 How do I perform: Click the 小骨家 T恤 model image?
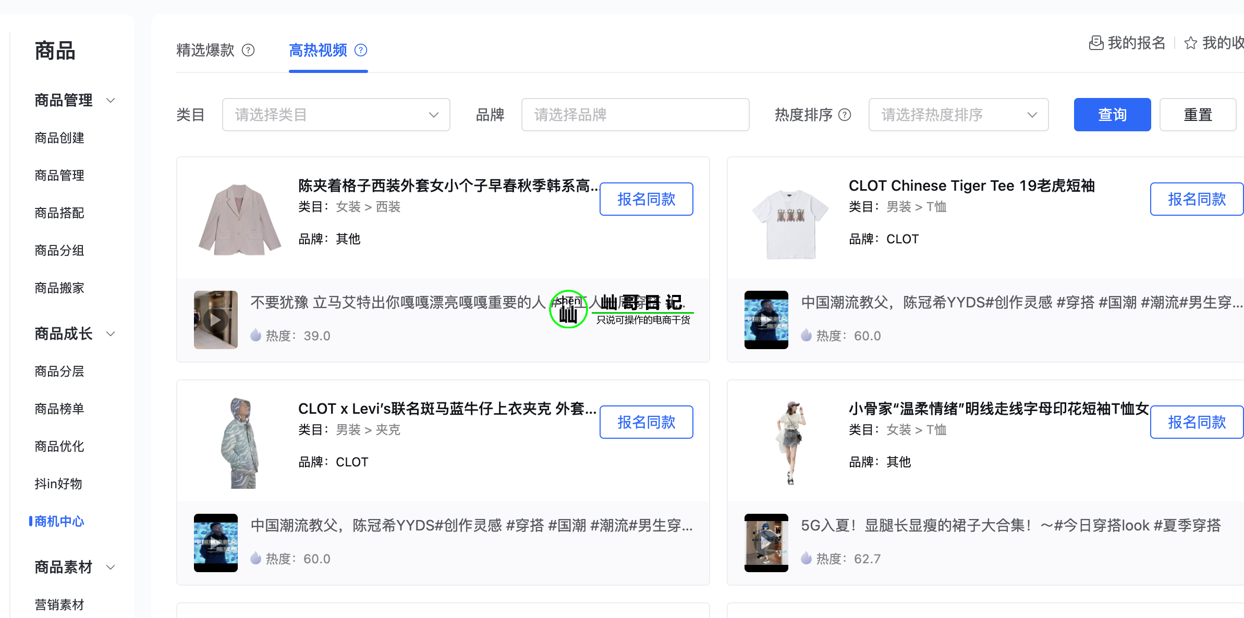click(790, 443)
